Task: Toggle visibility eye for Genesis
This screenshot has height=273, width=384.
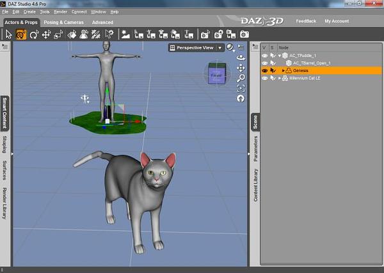Action: point(264,71)
